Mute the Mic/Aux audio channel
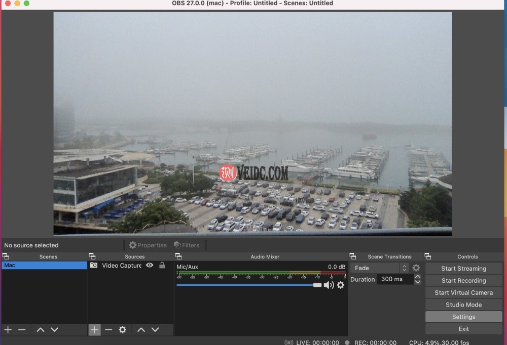 [329, 285]
